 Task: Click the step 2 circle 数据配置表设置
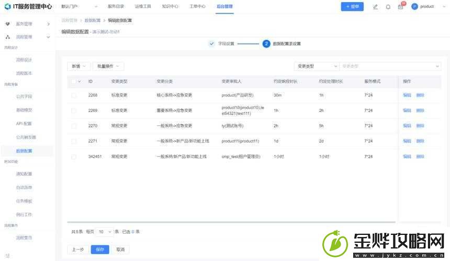pos(266,43)
